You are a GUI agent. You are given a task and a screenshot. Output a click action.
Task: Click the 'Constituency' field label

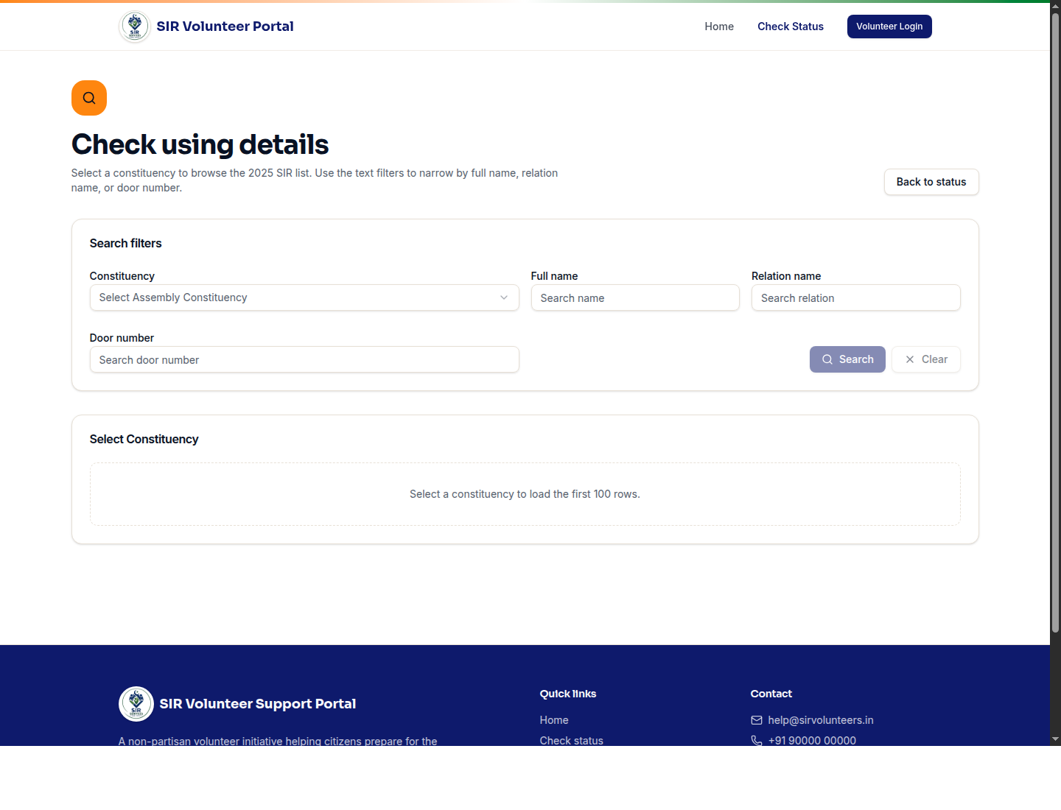tap(122, 276)
